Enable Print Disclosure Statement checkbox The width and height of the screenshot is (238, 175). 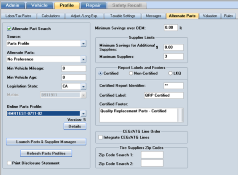[10, 163]
